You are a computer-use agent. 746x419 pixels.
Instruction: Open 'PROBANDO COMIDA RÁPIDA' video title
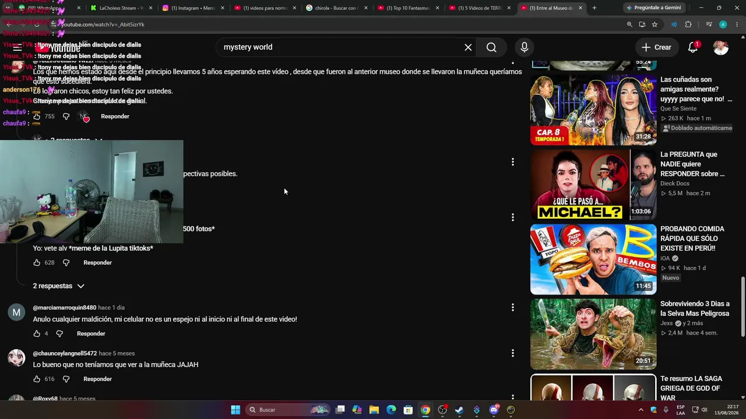click(x=692, y=239)
